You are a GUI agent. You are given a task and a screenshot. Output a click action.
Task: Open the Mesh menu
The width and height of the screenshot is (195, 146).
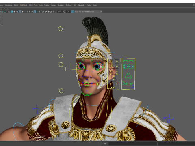click(16, 5)
